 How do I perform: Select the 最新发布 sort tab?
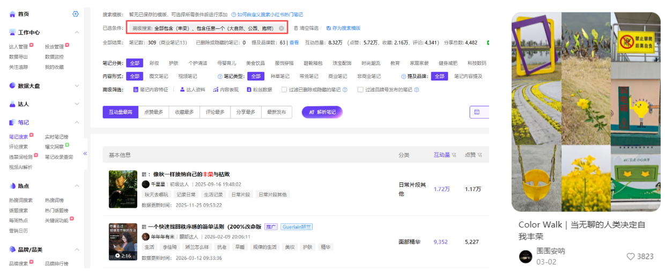click(276, 112)
